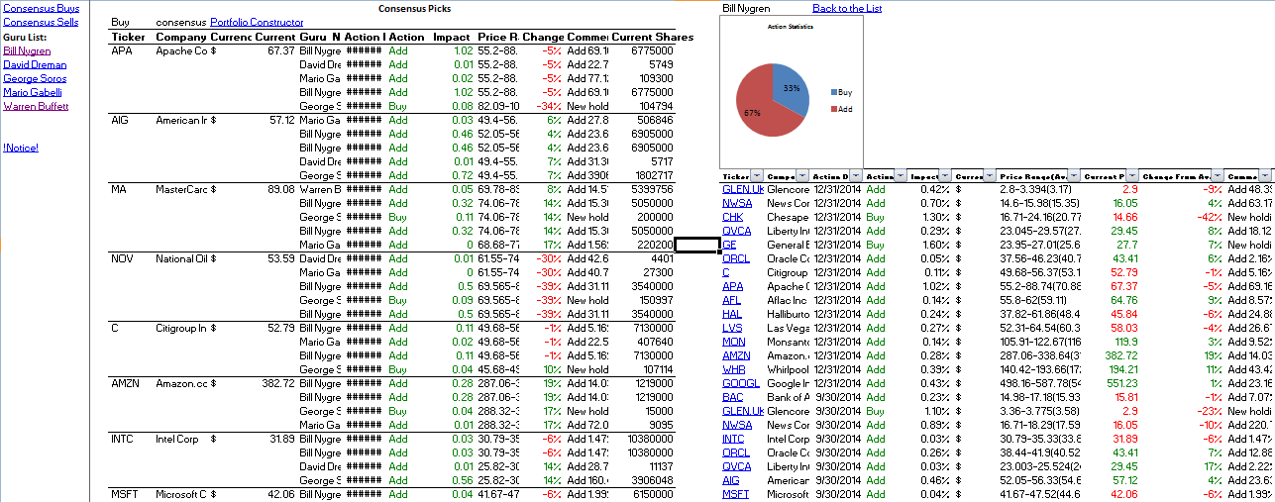Open the Consensus Buys link
The width and height of the screenshot is (1275, 502).
(42, 8)
